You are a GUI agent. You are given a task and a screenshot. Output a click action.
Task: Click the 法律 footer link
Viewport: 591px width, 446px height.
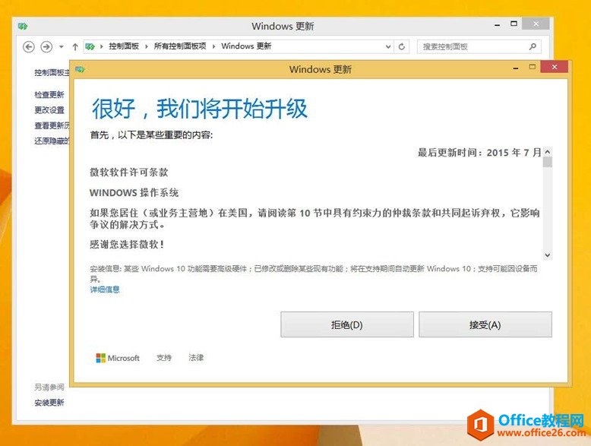click(x=196, y=358)
